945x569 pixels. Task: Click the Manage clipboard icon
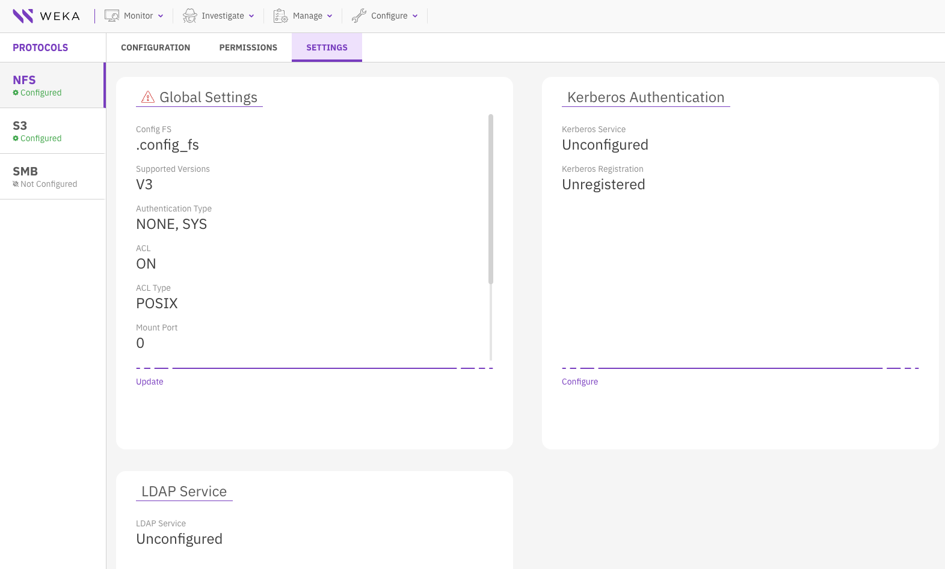pos(280,16)
